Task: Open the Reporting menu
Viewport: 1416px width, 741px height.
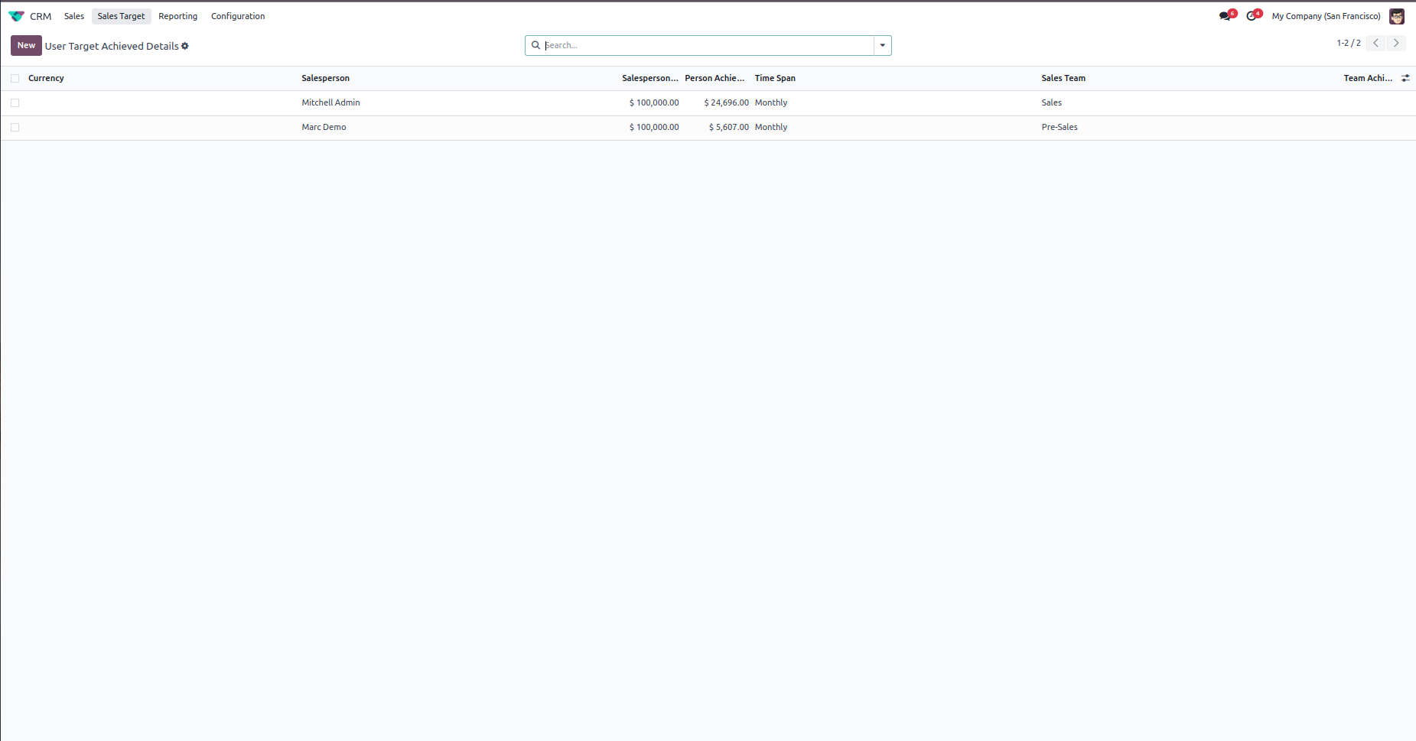Action: point(177,16)
